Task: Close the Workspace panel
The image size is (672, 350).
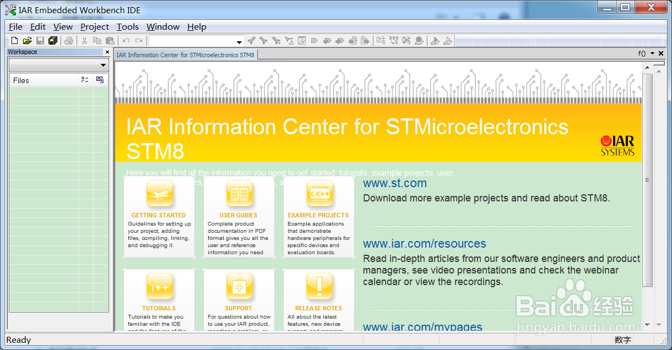Action: [107, 52]
